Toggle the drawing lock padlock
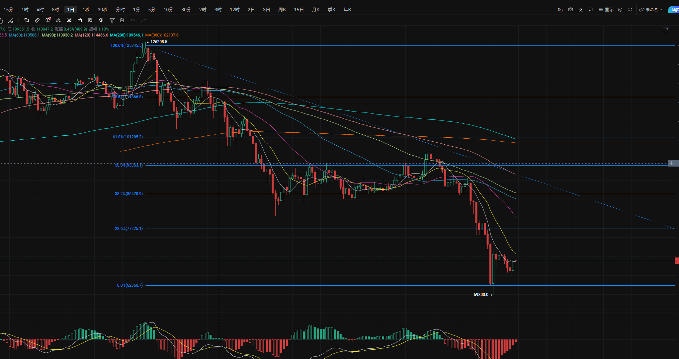The height and width of the screenshot is (359, 679). click(x=80, y=20)
